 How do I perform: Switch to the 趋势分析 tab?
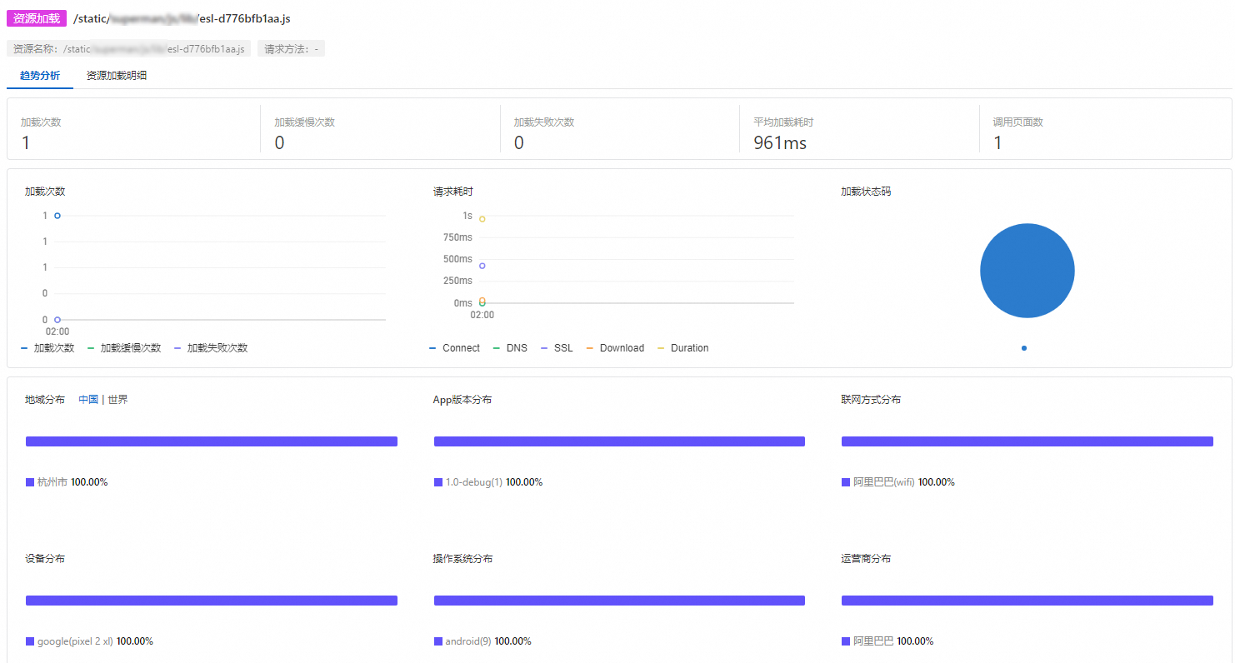pyautogui.click(x=40, y=76)
